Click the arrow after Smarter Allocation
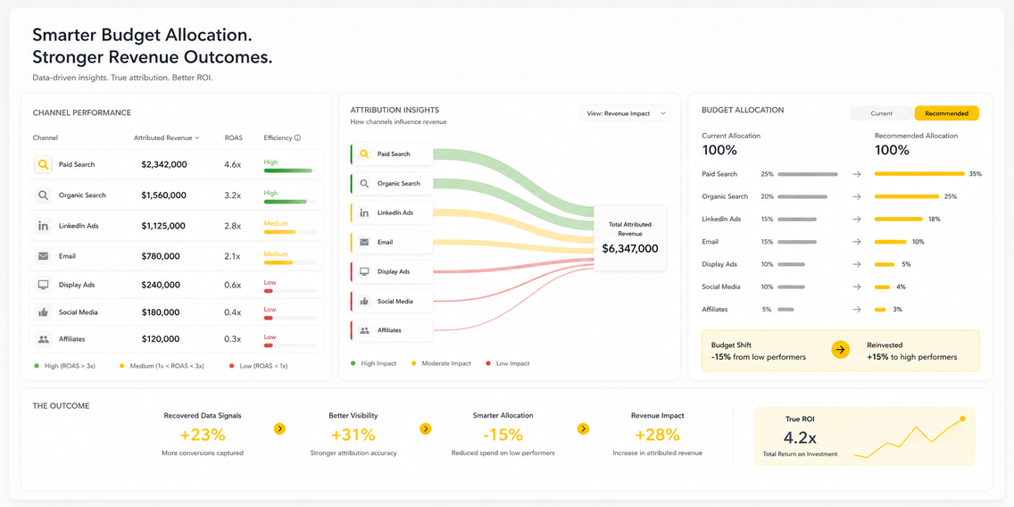The image size is (1014, 507). [x=583, y=428]
